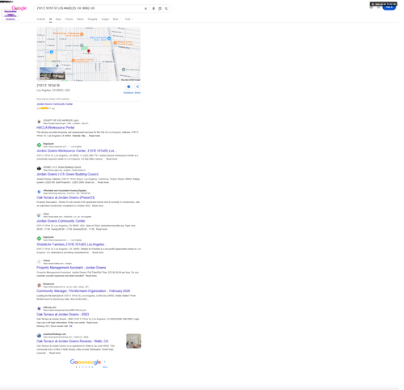Open the Indeed favicon of Property Management result

[x=39, y=262]
